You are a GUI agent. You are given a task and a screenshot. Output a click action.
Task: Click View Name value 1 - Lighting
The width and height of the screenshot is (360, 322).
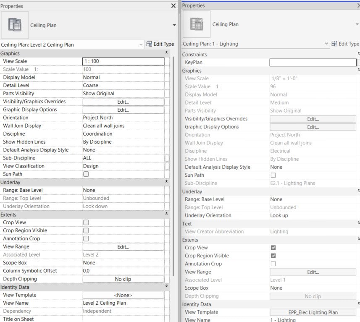tap(313, 320)
